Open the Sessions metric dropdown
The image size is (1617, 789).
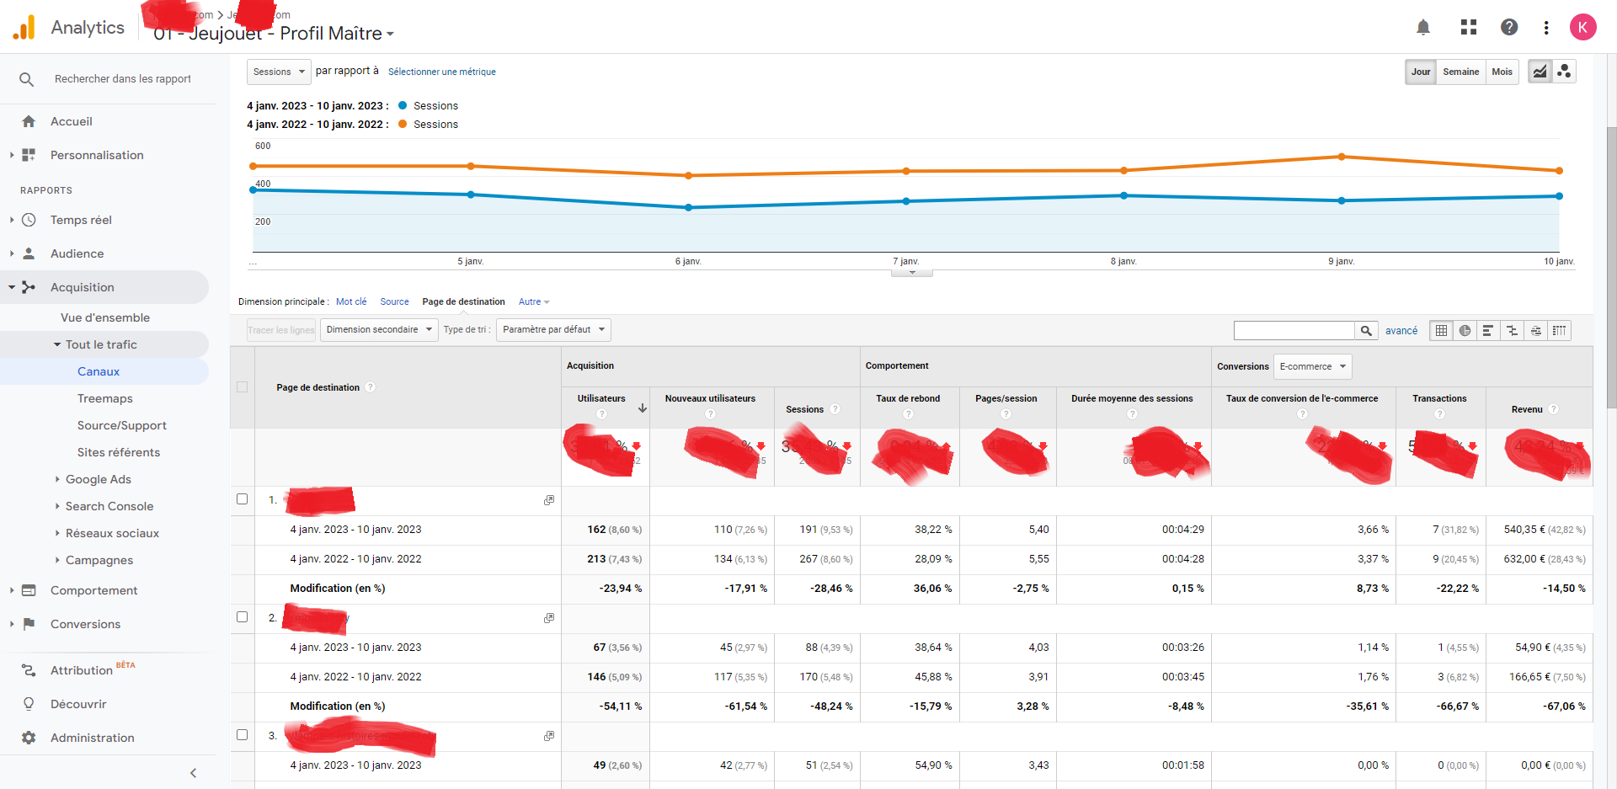click(278, 72)
